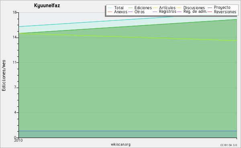Click the yellow-green Artículos line in chart
This screenshot has height=148, width=241.
(x=128, y=37)
